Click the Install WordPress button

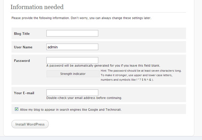coord(30,124)
